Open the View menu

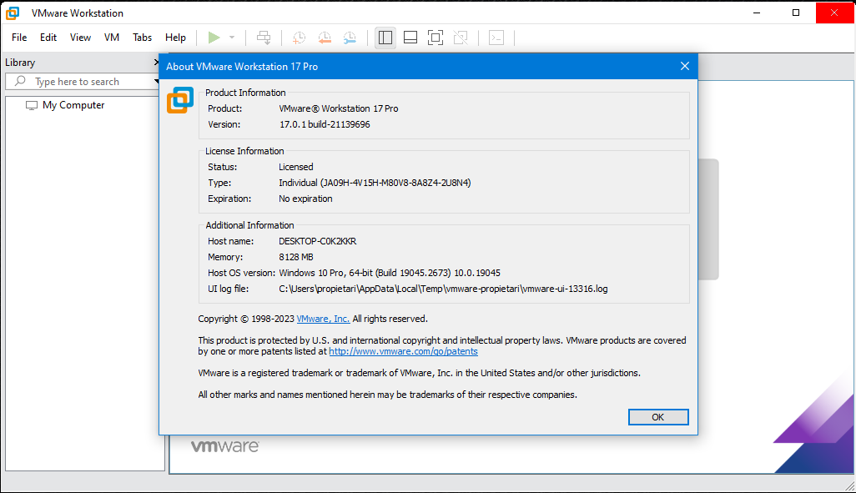(x=80, y=38)
